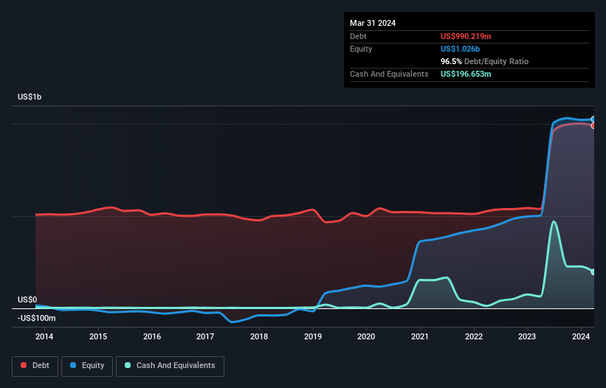The image size is (606, 388).
Task: Toggle the Debt legend button
Action: 35,366
